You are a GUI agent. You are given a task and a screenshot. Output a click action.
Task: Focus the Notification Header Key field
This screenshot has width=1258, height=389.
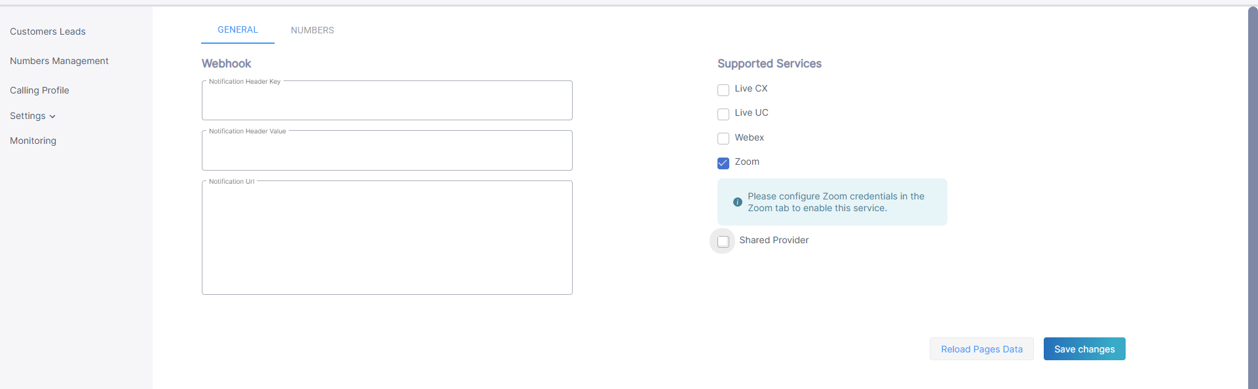(387, 101)
